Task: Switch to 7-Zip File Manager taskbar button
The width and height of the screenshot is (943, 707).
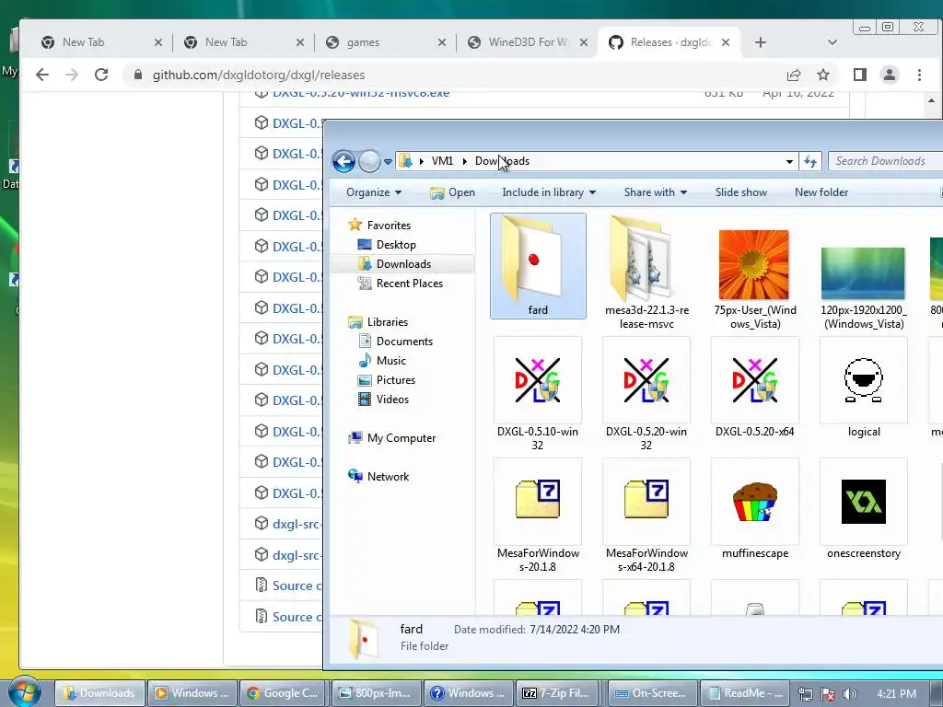Action: click(x=559, y=693)
